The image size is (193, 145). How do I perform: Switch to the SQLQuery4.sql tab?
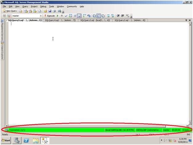tap(60, 20)
